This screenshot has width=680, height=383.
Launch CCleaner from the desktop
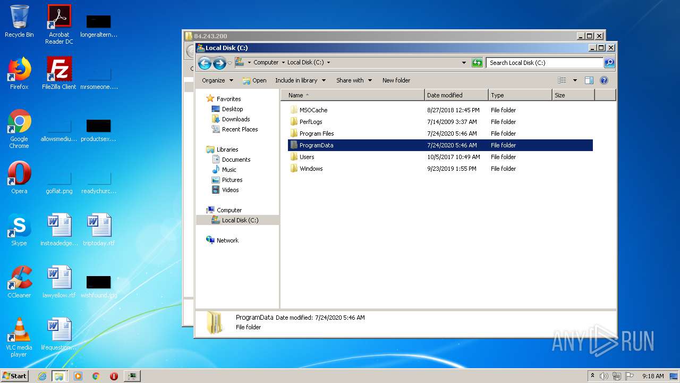click(19, 282)
